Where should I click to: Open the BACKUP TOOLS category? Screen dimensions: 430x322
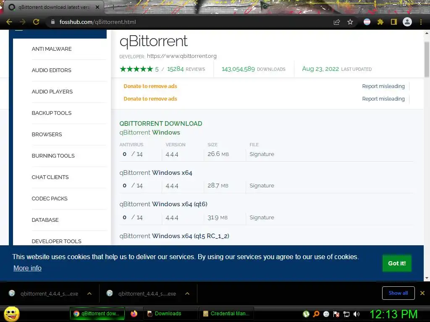(x=52, y=113)
